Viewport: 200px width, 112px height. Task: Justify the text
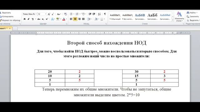point(83,19)
